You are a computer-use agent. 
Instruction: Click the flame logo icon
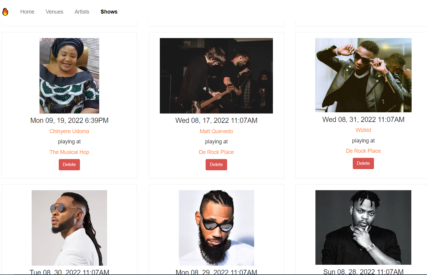pyautogui.click(x=5, y=12)
